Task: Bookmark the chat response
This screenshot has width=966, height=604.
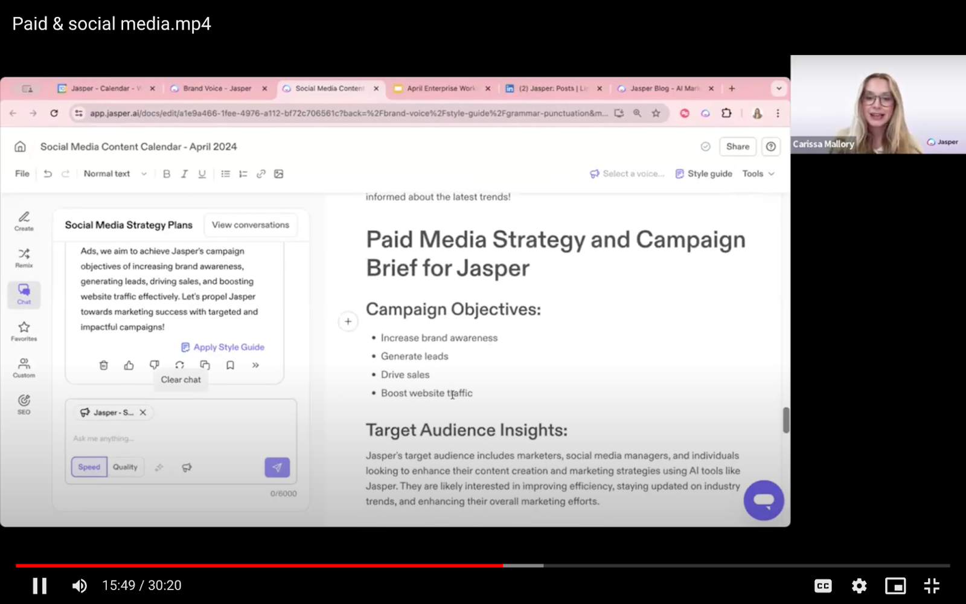Action: click(x=230, y=365)
